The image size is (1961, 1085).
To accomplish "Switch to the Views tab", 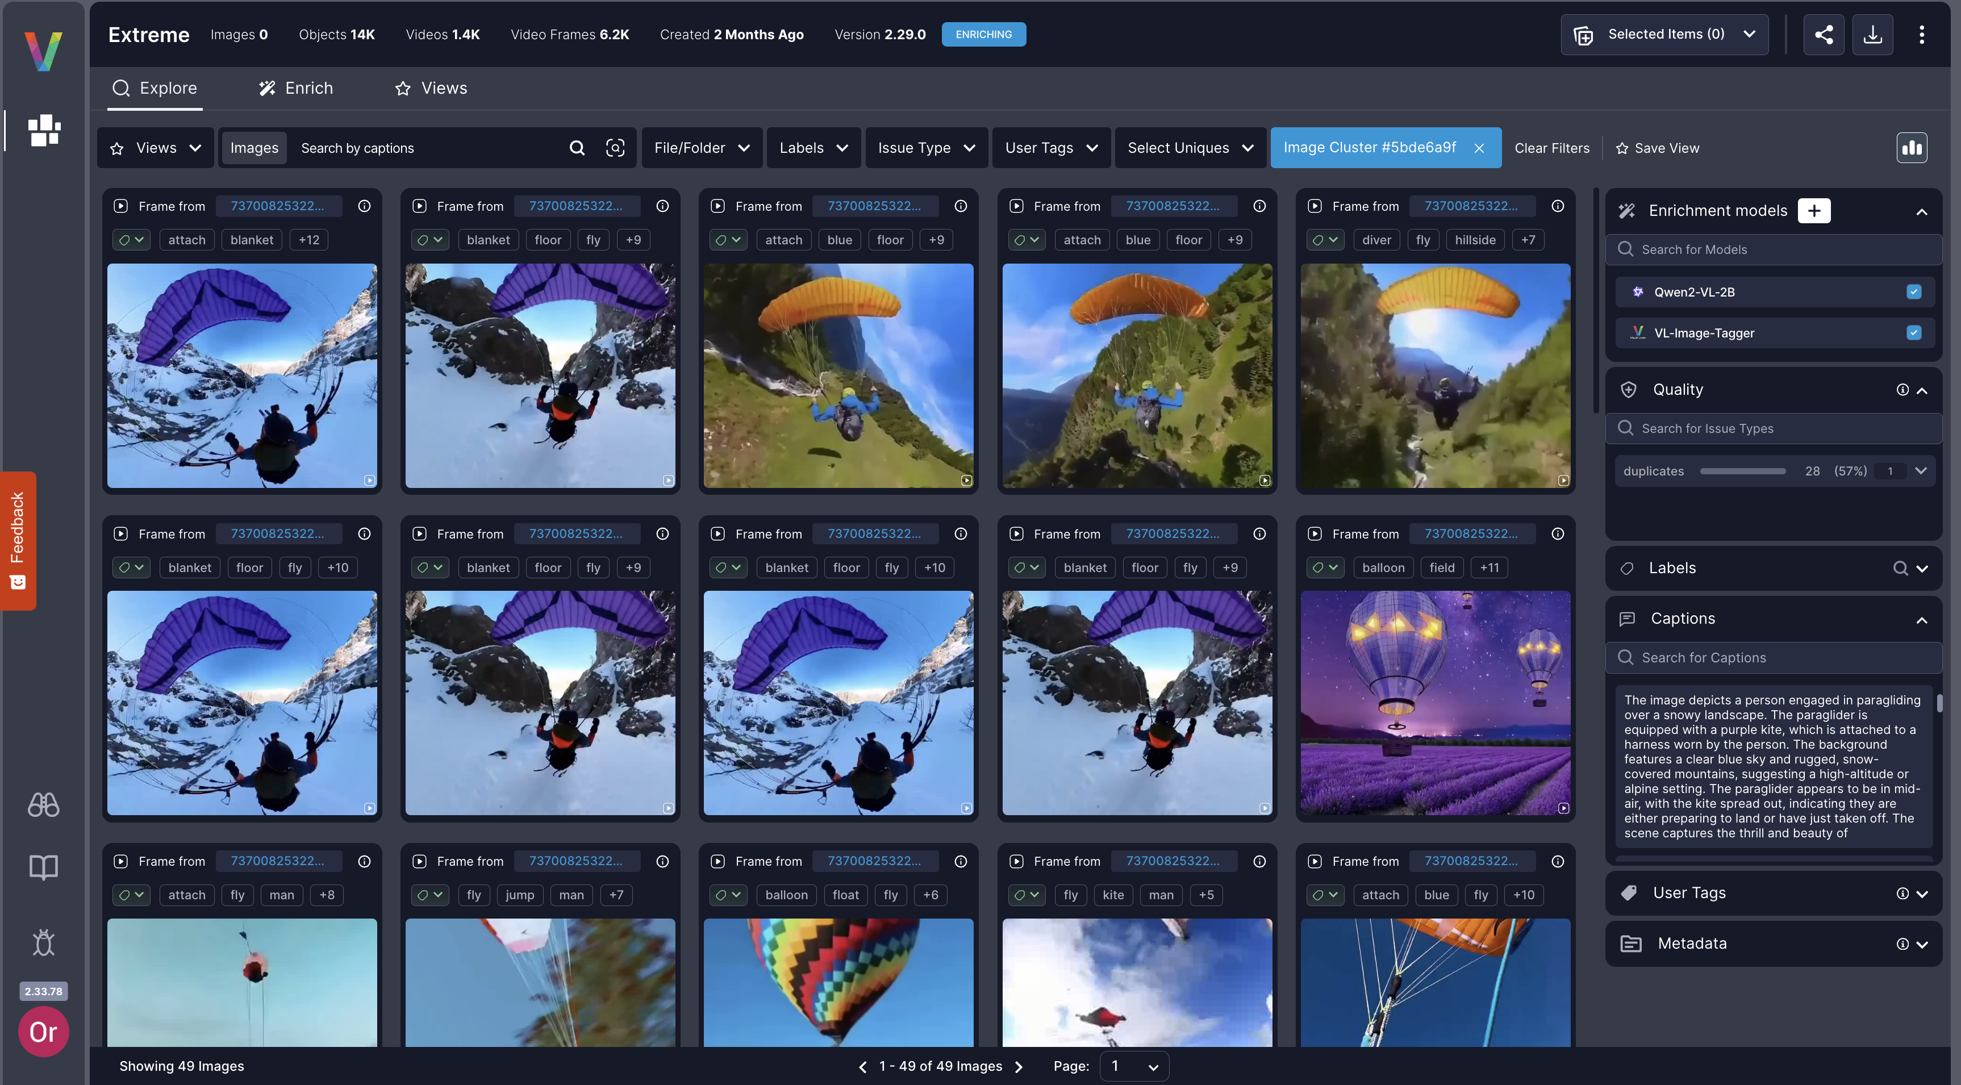I will (431, 87).
